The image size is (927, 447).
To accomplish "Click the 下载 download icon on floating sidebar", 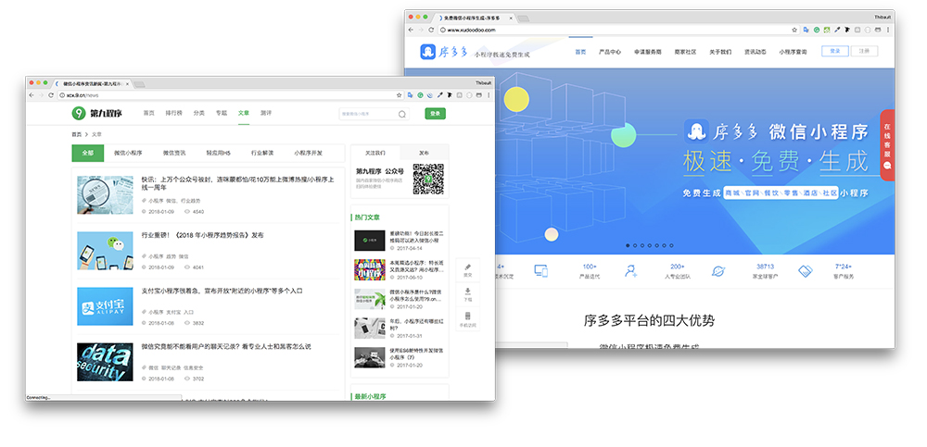I will coord(467,293).
